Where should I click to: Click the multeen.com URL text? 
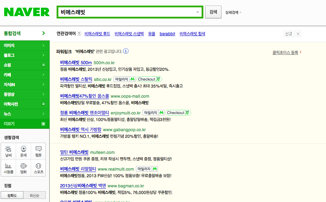(x=102, y=152)
